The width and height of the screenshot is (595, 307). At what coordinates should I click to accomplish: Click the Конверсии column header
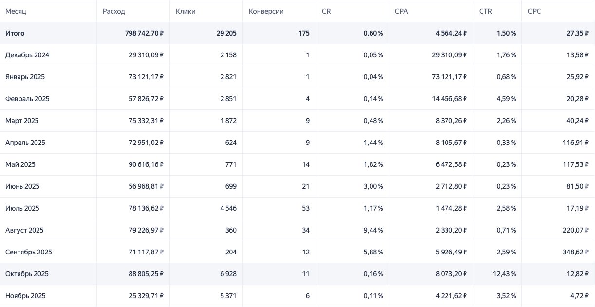(266, 11)
